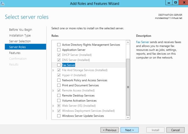Image resolution: width=188 pixels, height=134 pixels.
Task: Click the Cancel button
Action: 175,130
